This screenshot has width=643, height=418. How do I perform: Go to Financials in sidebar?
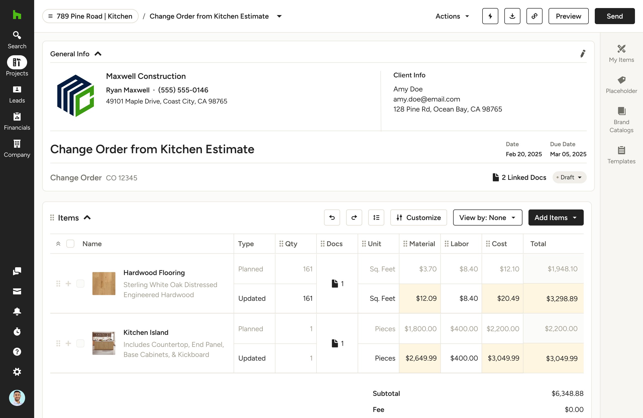(17, 121)
